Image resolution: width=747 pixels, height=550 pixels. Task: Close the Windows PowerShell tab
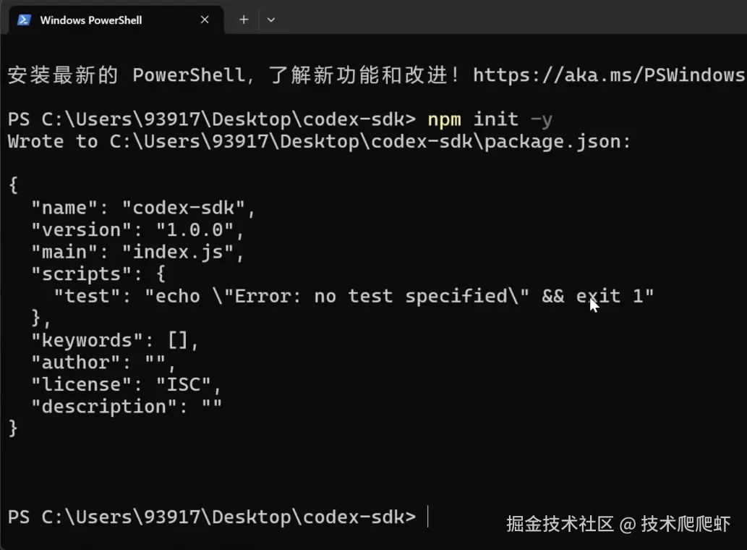pyautogui.click(x=205, y=20)
